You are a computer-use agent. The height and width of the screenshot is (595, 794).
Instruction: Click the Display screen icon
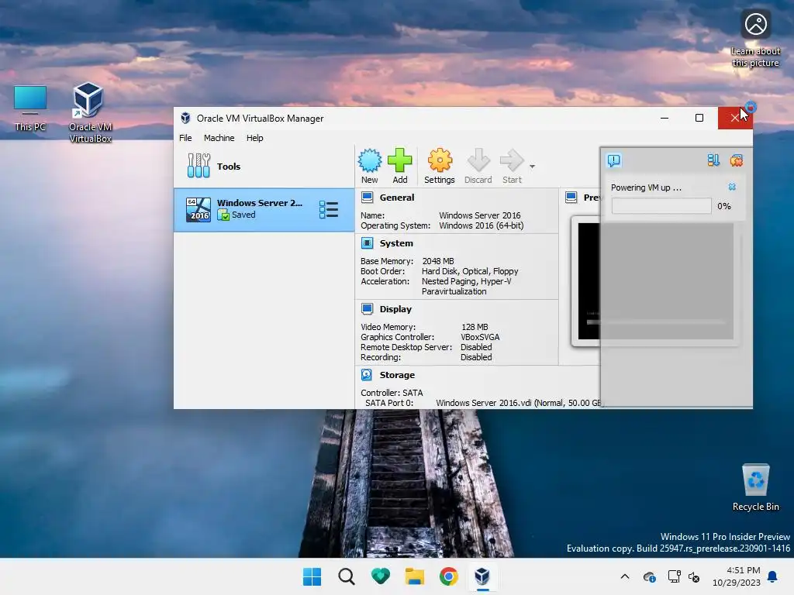(367, 309)
